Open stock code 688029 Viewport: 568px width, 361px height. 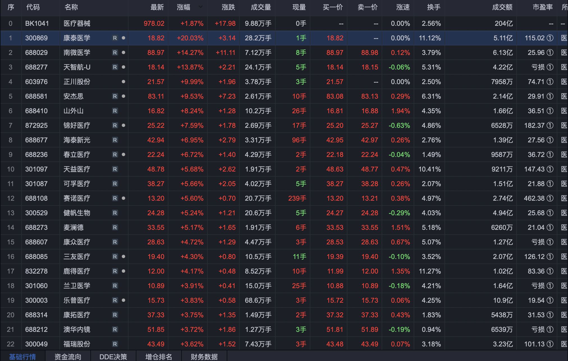coord(36,52)
